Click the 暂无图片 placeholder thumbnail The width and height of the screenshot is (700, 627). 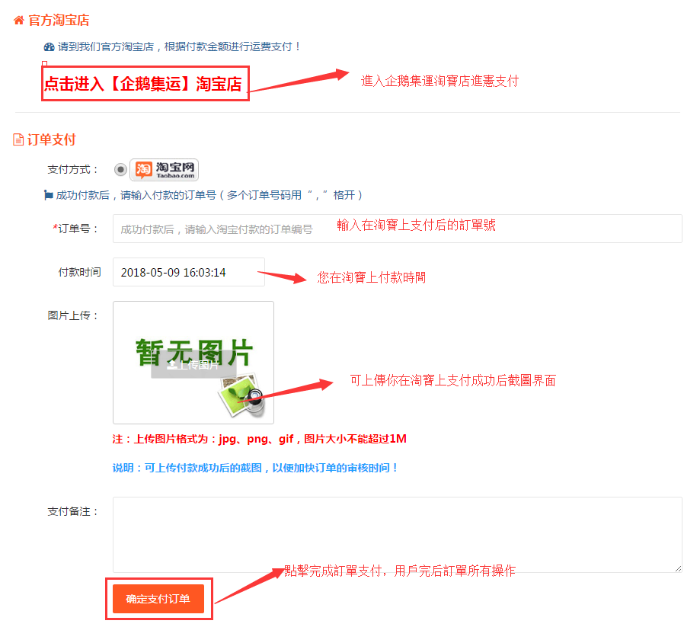pyautogui.click(x=193, y=363)
